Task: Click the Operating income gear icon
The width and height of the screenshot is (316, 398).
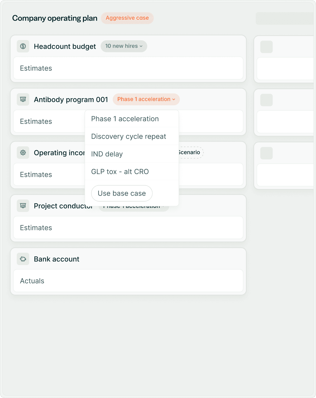Action: tap(23, 153)
